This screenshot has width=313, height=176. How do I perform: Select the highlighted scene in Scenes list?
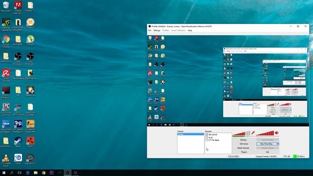click(x=190, y=134)
